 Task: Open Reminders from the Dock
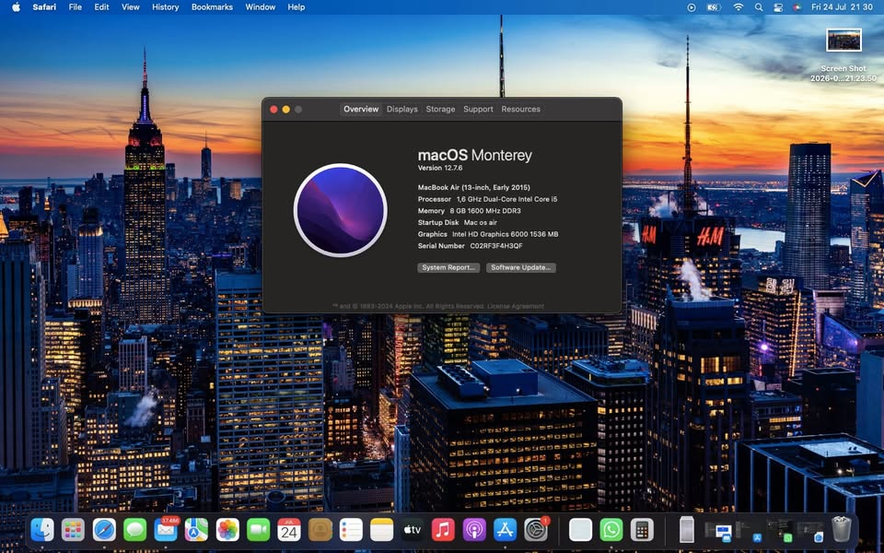351,530
